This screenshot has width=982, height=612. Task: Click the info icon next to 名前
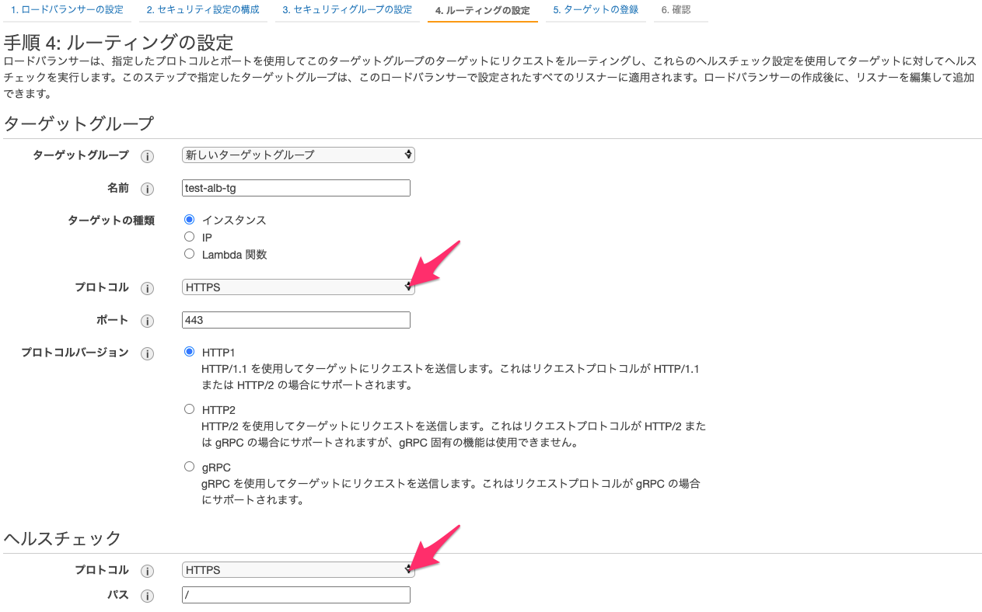[147, 188]
